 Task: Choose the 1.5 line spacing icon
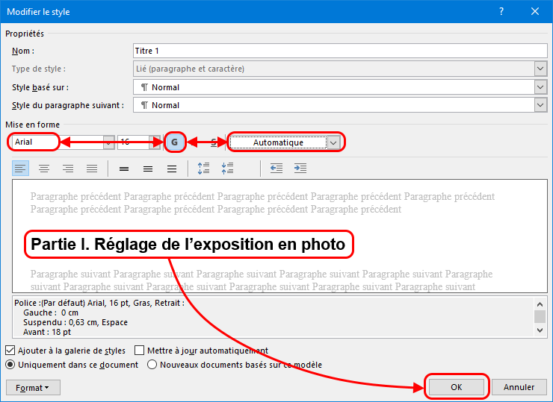pos(148,169)
